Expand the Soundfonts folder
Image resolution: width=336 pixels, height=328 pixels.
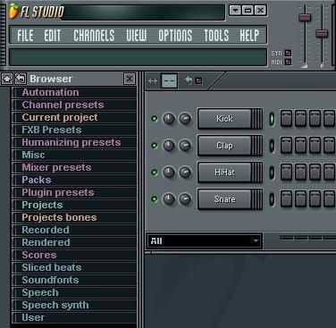(74, 280)
